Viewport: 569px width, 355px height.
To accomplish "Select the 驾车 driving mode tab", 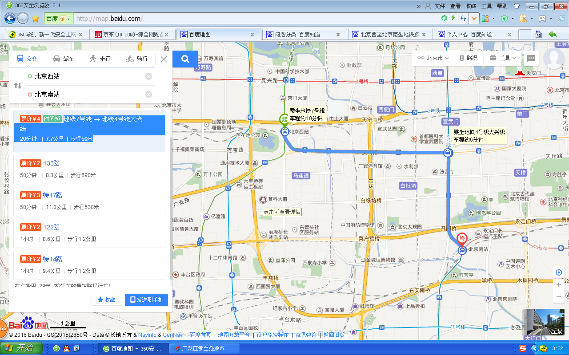I will (64, 59).
